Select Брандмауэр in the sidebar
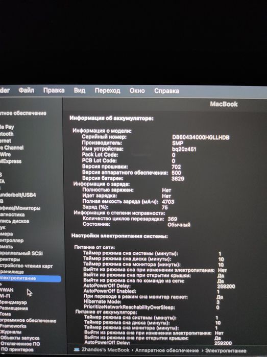Image resolution: width=267 pixels, height=357 pixels. (13, 302)
